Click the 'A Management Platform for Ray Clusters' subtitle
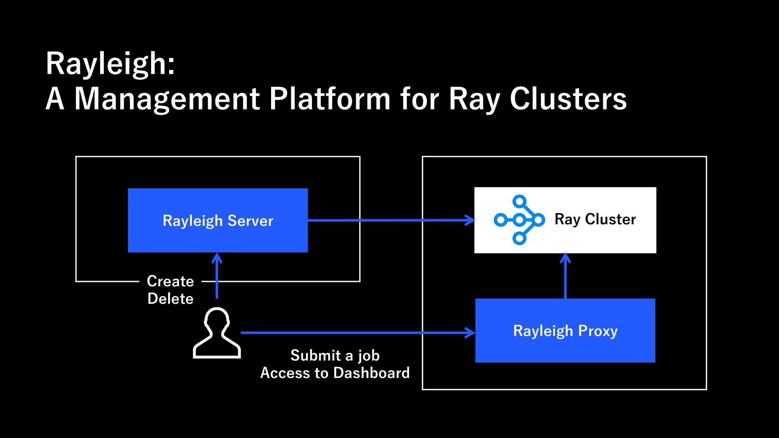This screenshot has width=779, height=438. pos(336,99)
